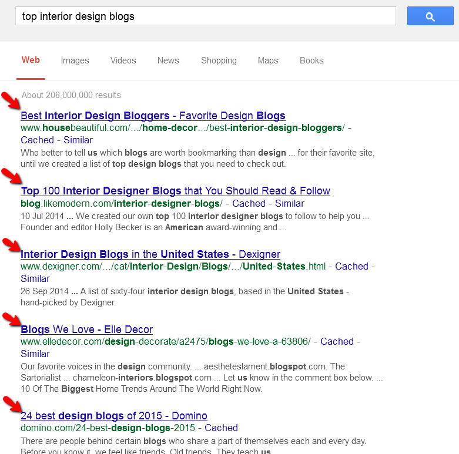Go to the News tab
459x454 pixels.
(x=168, y=60)
